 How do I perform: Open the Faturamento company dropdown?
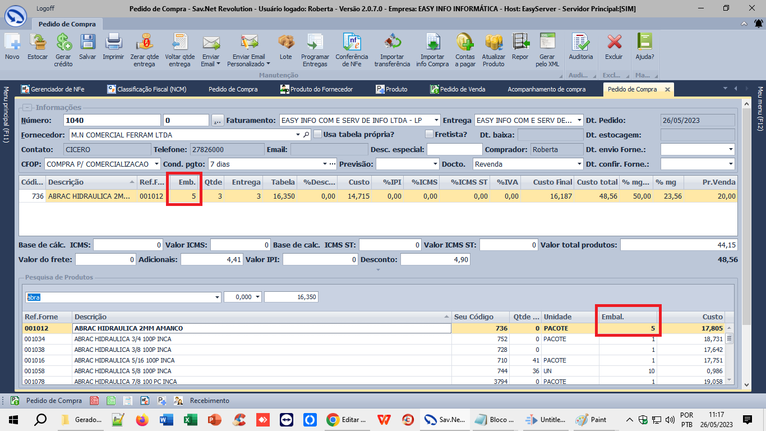pyautogui.click(x=435, y=121)
